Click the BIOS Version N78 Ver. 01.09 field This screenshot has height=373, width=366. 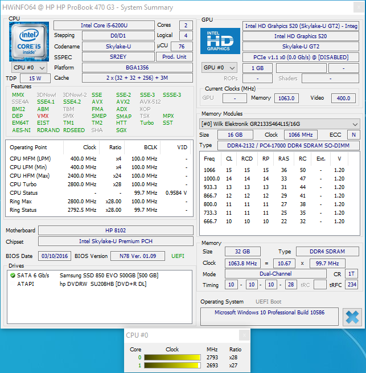[x=138, y=256]
